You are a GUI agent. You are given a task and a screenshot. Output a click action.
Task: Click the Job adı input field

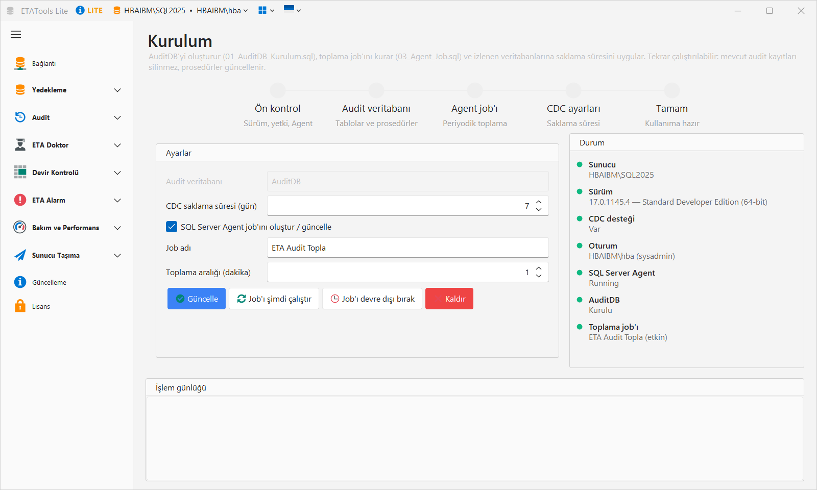(x=408, y=248)
